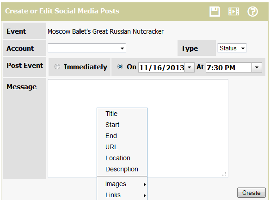Open the Type Status dropdown
This screenshot has width=270, height=200.
tap(232, 48)
